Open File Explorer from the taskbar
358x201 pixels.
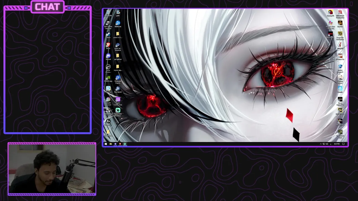point(110,144)
